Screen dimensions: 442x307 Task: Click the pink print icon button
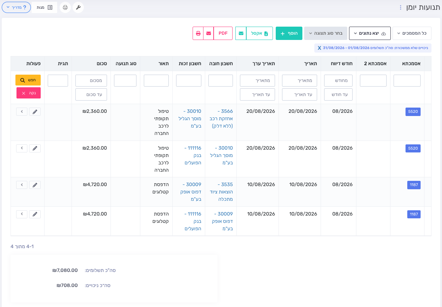(198, 33)
